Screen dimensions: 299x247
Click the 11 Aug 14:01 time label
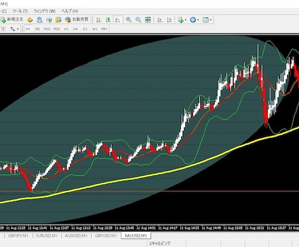click(x=146, y=228)
